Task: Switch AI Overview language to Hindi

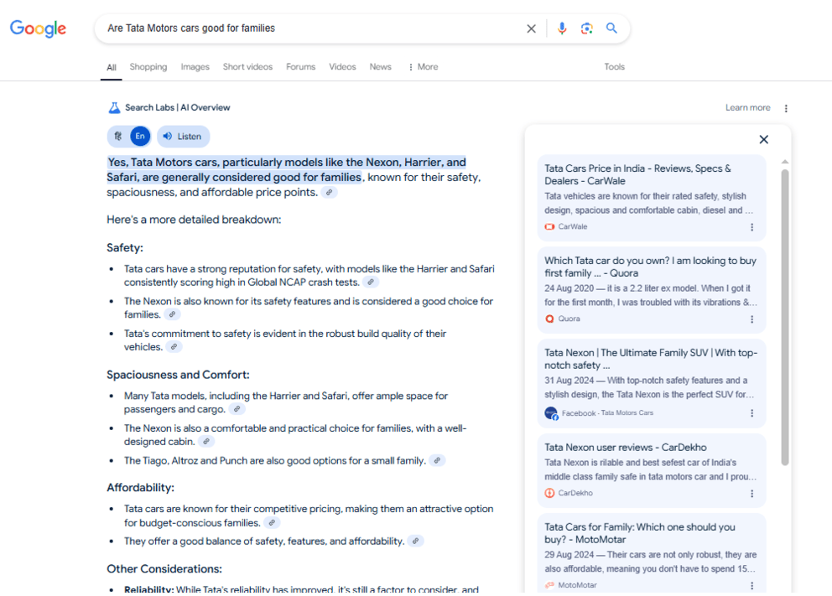Action: [118, 137]
